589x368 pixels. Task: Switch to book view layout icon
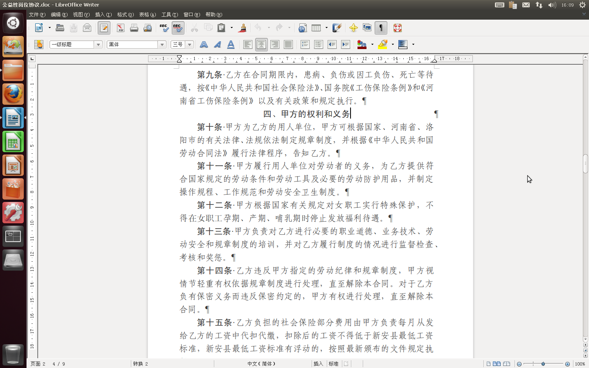pyautogui.click(x=506, y=364)
